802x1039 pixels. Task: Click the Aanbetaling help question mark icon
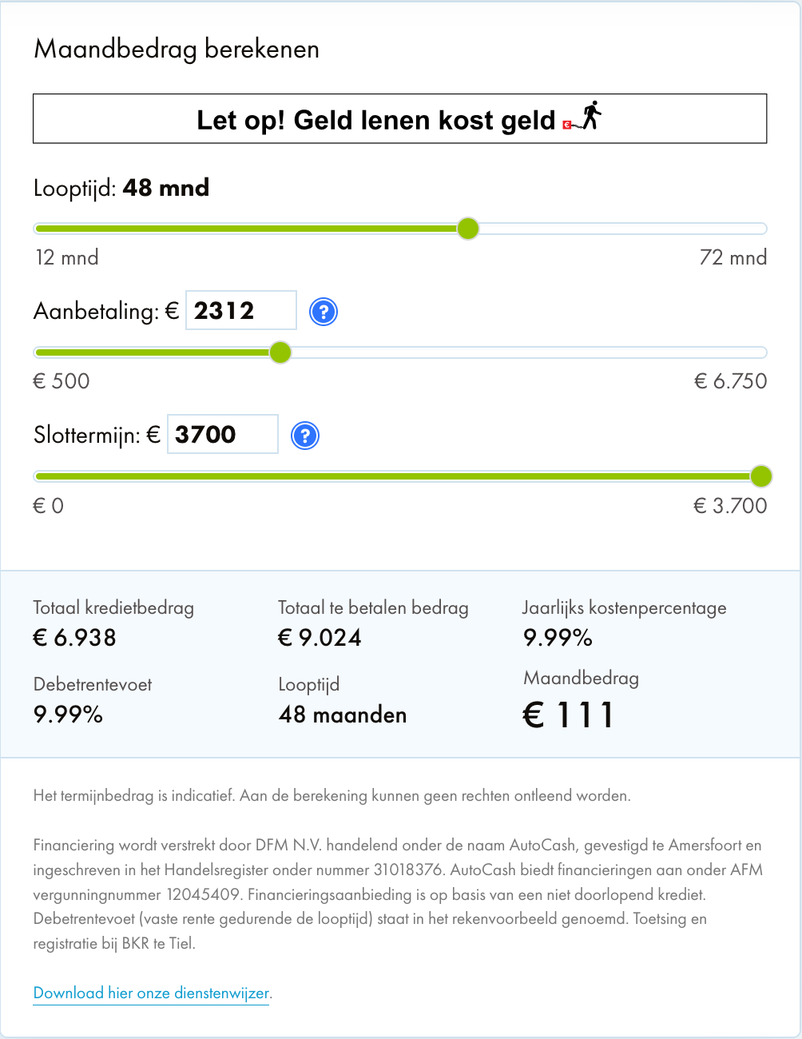point(324,311)
